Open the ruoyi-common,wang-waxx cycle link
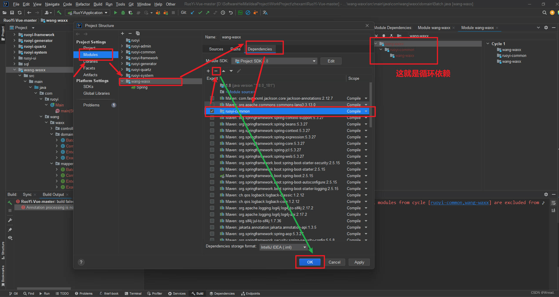Image resolution: width=559 pixels, height=297 pixels. coord(460,203)
